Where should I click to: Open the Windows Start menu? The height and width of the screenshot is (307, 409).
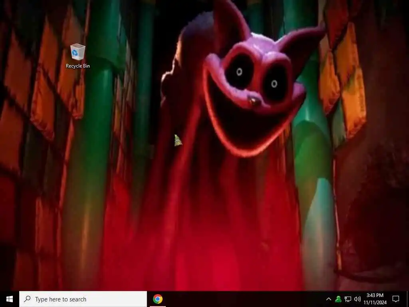coord(10,299)
